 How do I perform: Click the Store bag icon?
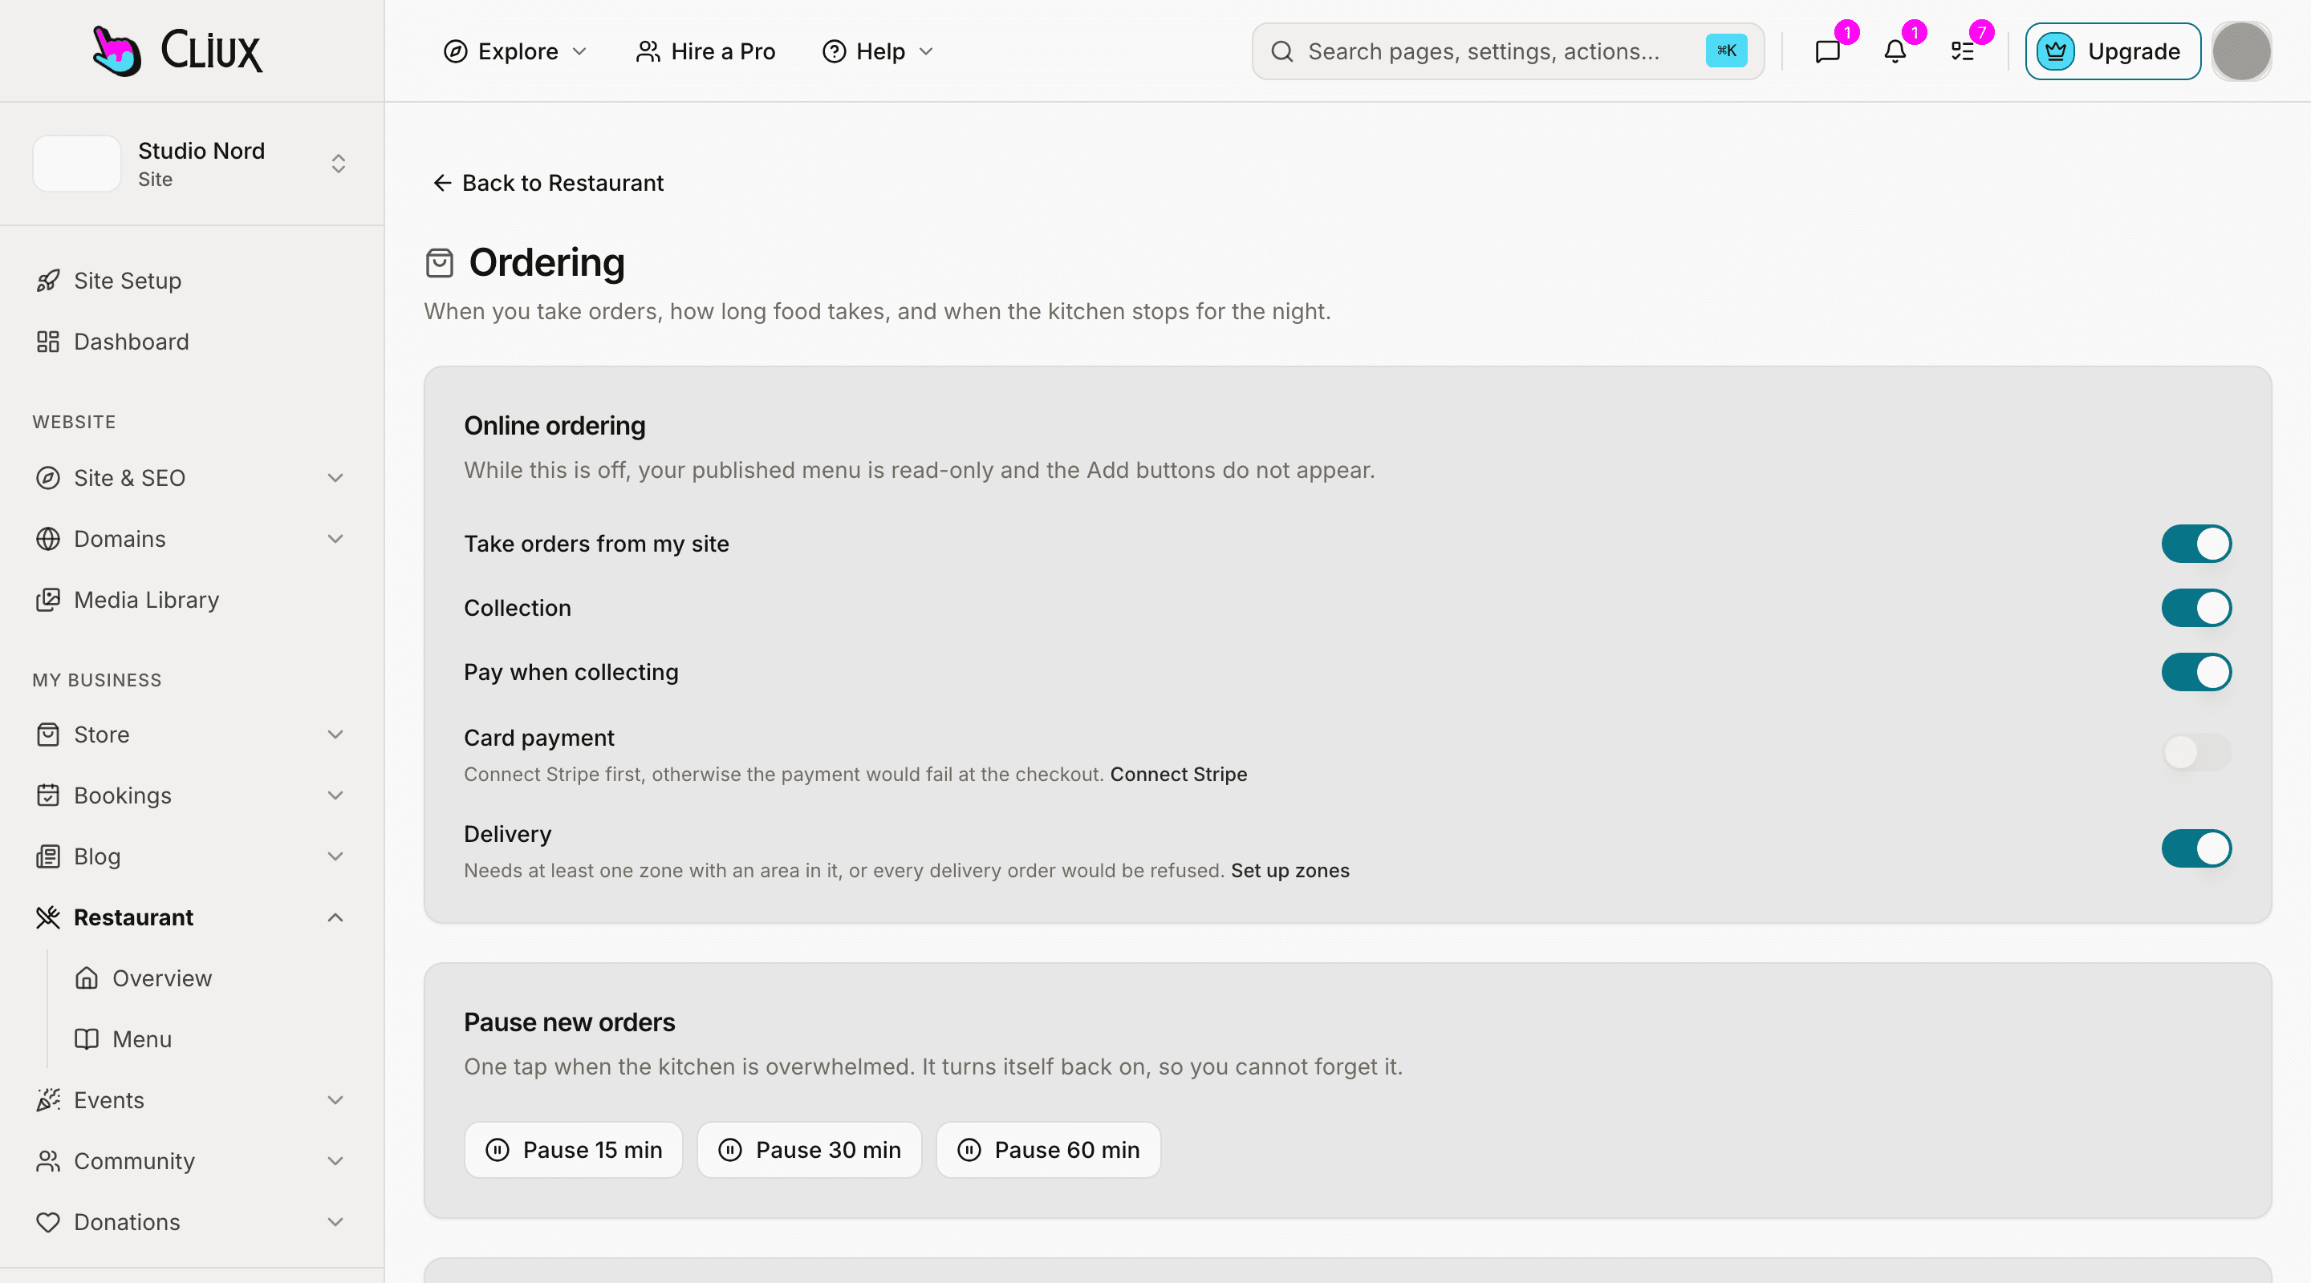(x=47, y=735)
